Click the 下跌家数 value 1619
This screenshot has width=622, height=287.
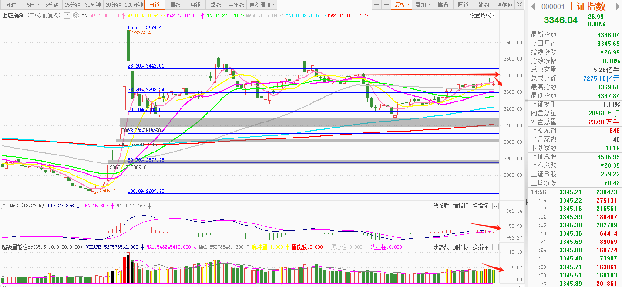coord(612,148)
